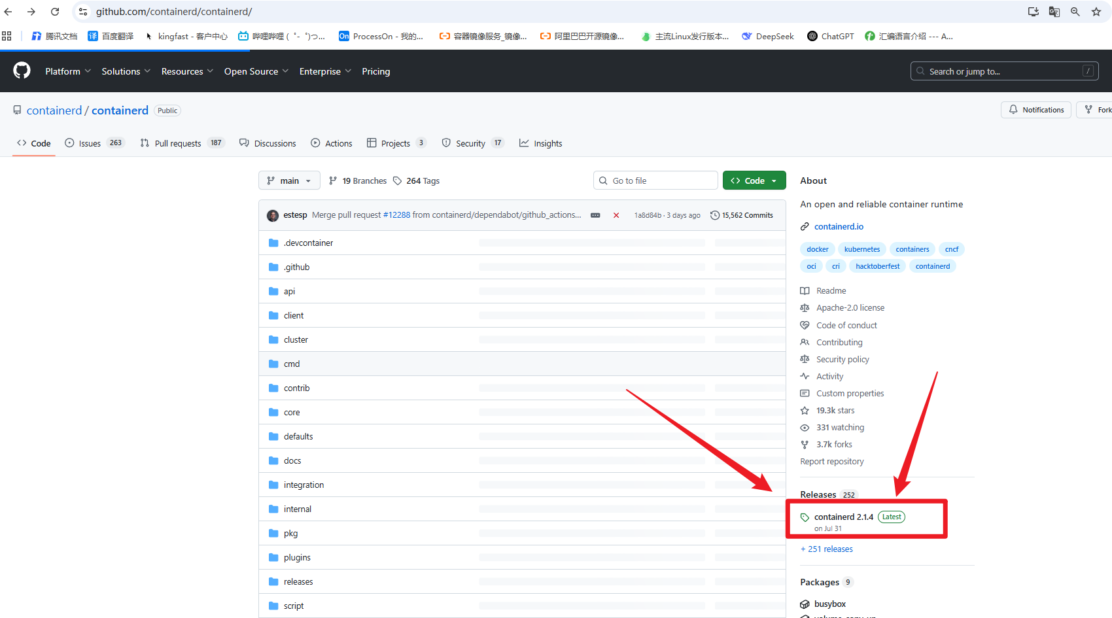Open the .github folder

pos(296,267)
